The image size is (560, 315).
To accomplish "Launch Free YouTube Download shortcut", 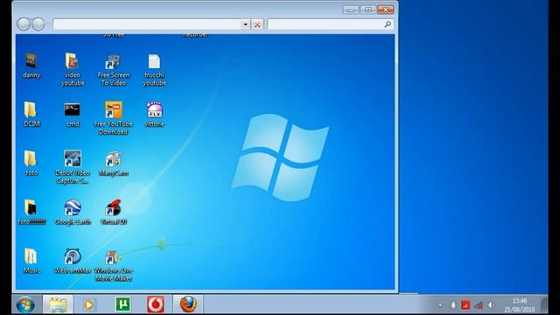I will pos(113,118).
